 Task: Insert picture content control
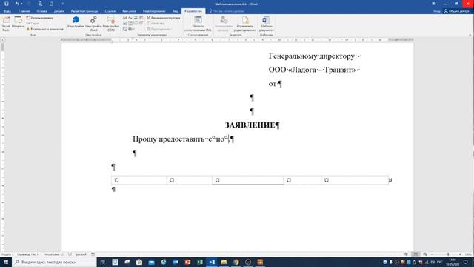pyautogui.click(x=136, y=18)
